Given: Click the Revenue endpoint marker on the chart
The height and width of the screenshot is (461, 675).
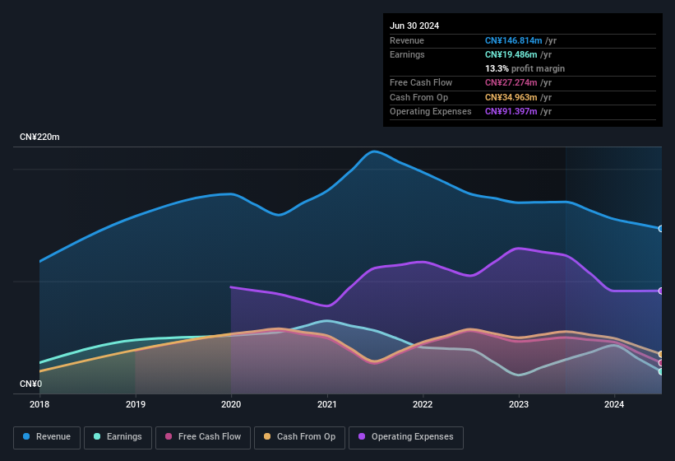Looking at the screenshot, I should click(661, 229).
